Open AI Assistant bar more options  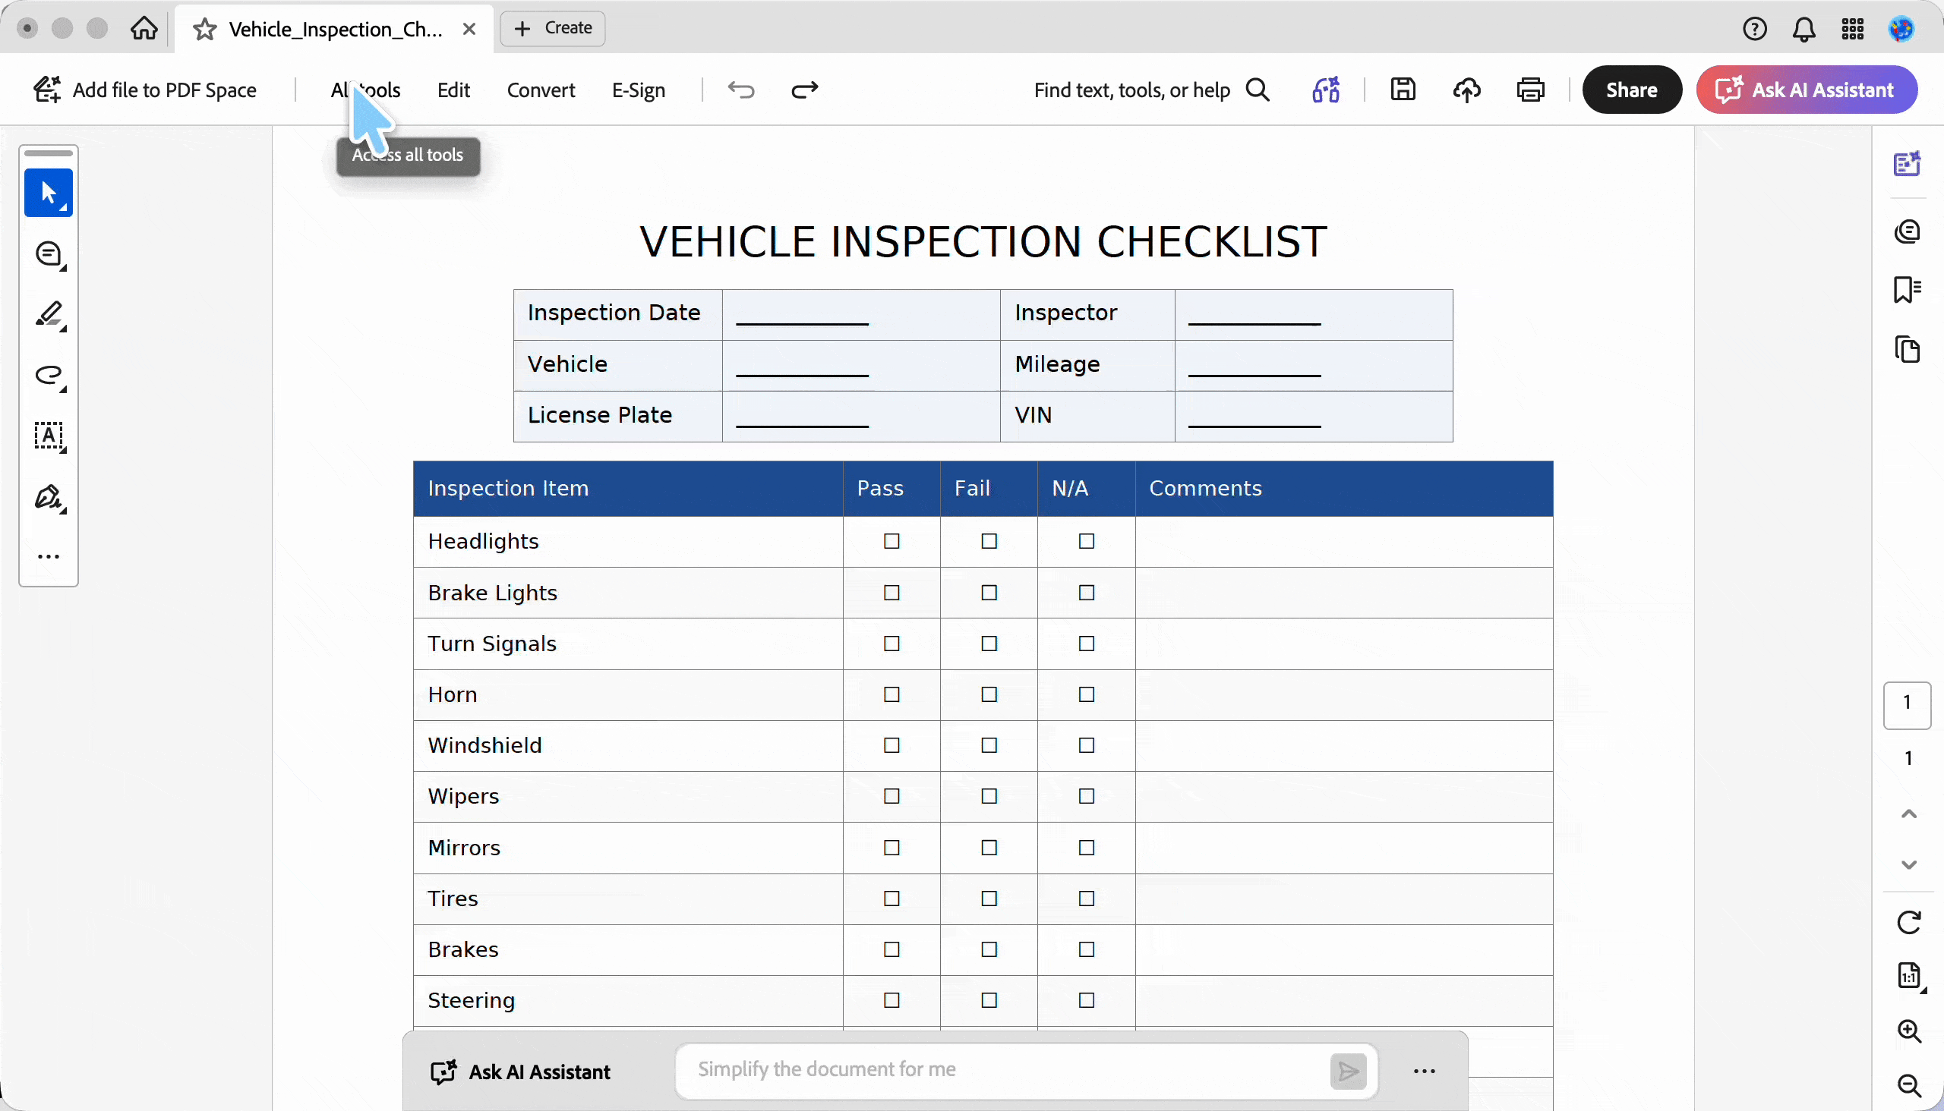[x=1424, y=1072]
